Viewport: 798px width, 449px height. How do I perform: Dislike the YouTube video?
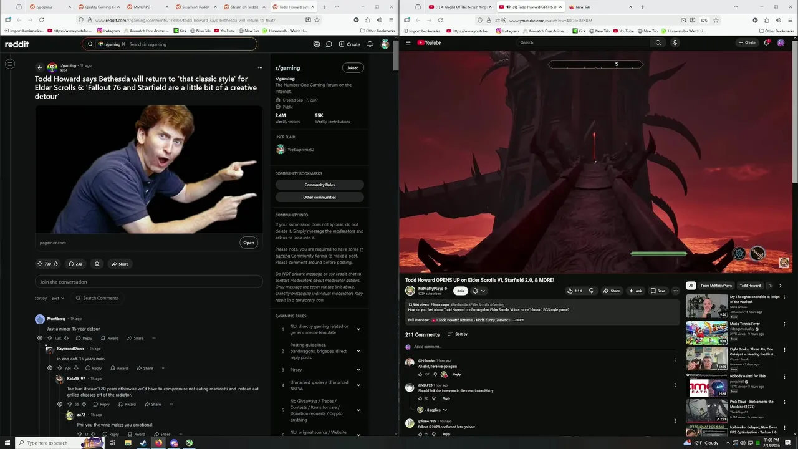[x=592, y=291]
